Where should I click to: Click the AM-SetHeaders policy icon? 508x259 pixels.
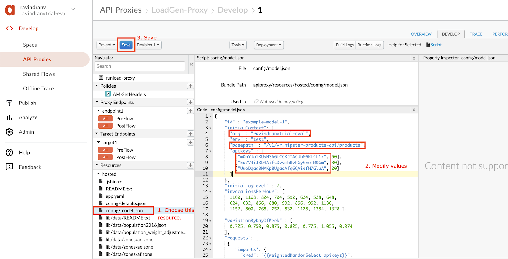tap(108, 94)
